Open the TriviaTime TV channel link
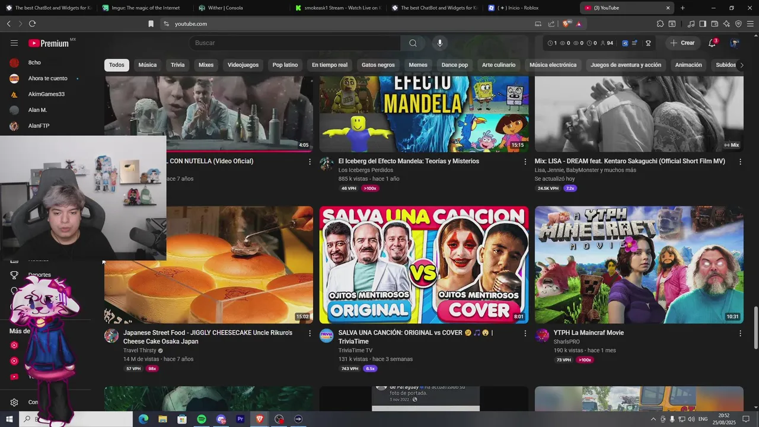Viewport: 759px width, 427px height. tap(356, 350)
